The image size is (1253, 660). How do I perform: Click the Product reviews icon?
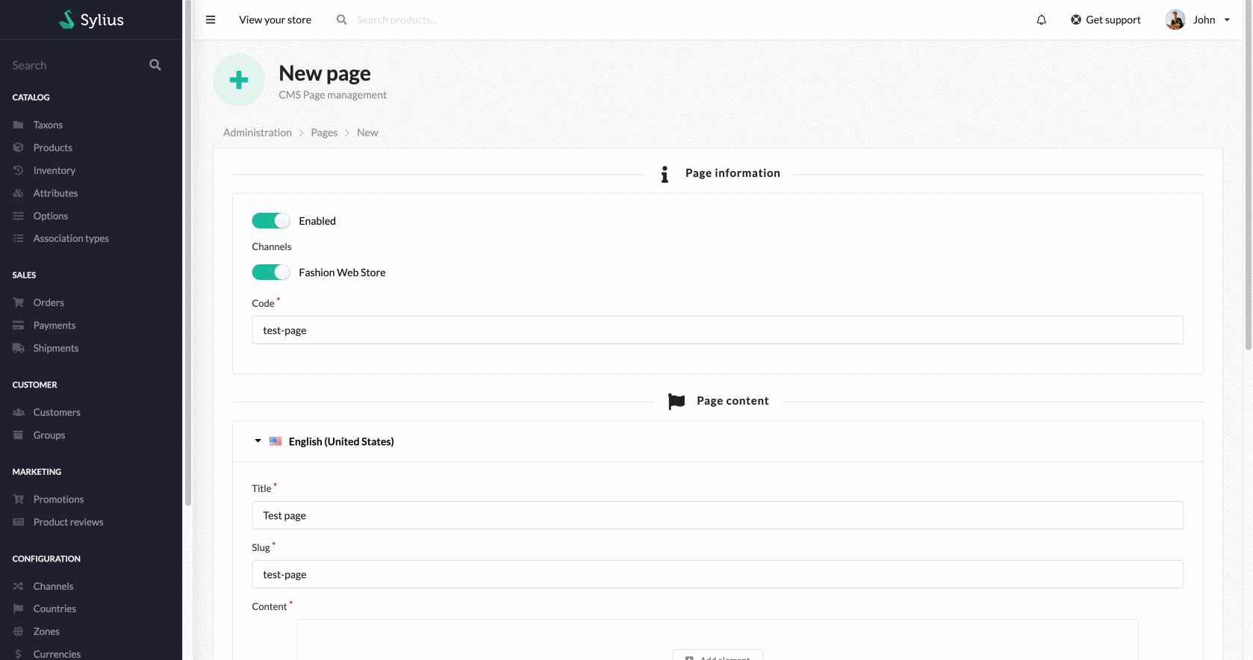click(x=19, y=522)
